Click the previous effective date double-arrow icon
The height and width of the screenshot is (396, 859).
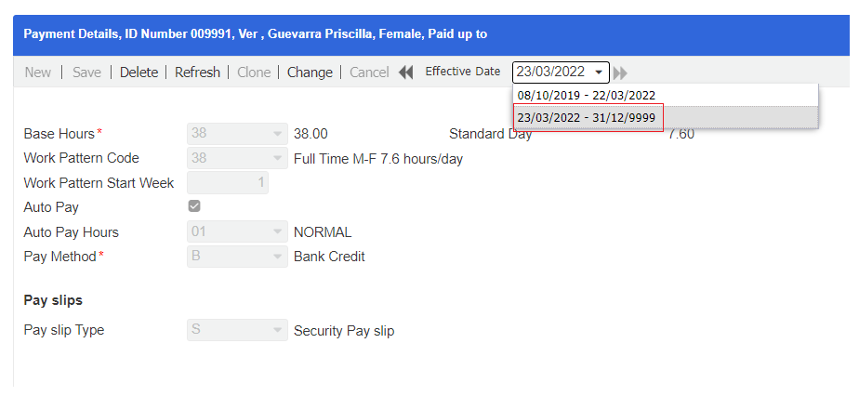click(x=405, y=73)
